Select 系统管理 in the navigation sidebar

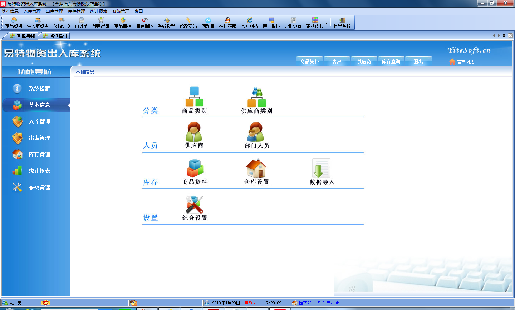point(36,187)
